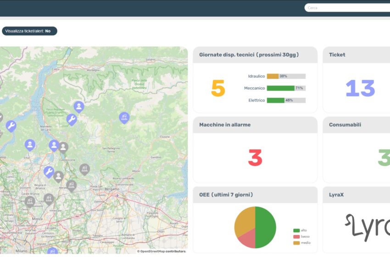The width and height of the screenshot is (390, 257).
Task: Select the blue factory marker near Parco delle Orobie
Action: pos(124,117)
